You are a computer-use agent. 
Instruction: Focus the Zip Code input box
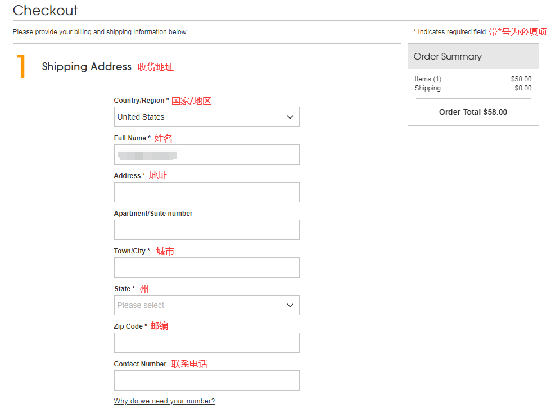click(206, 343)
